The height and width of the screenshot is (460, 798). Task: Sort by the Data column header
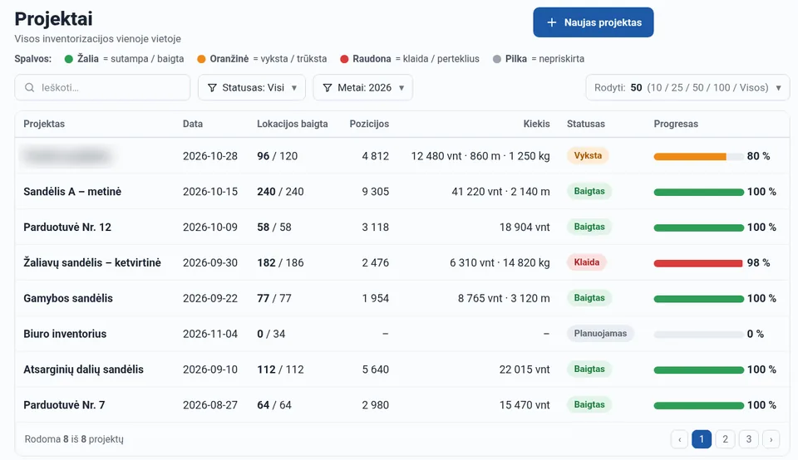[192, 124]
